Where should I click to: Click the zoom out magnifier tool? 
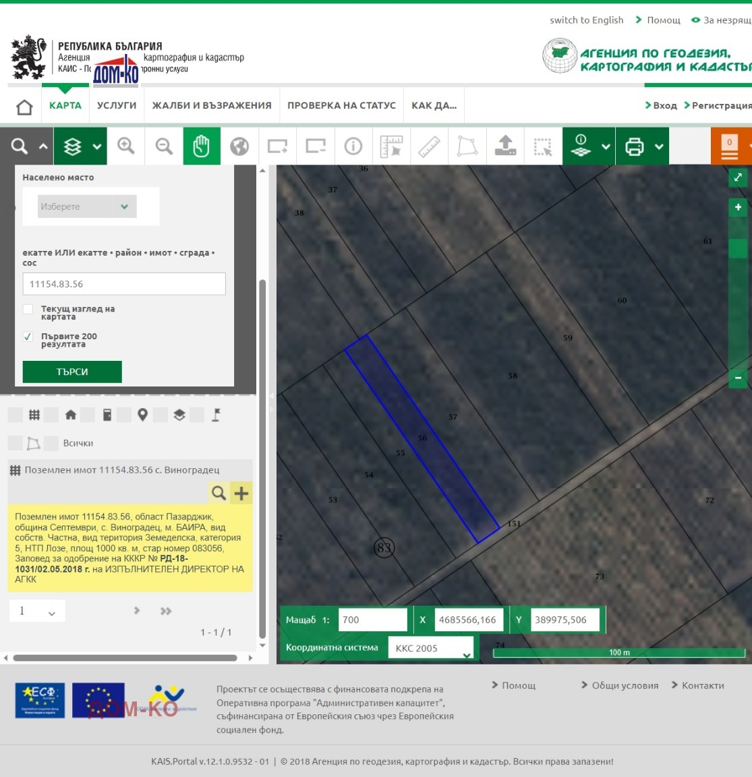pyautogui.click(x=164, y=146)
